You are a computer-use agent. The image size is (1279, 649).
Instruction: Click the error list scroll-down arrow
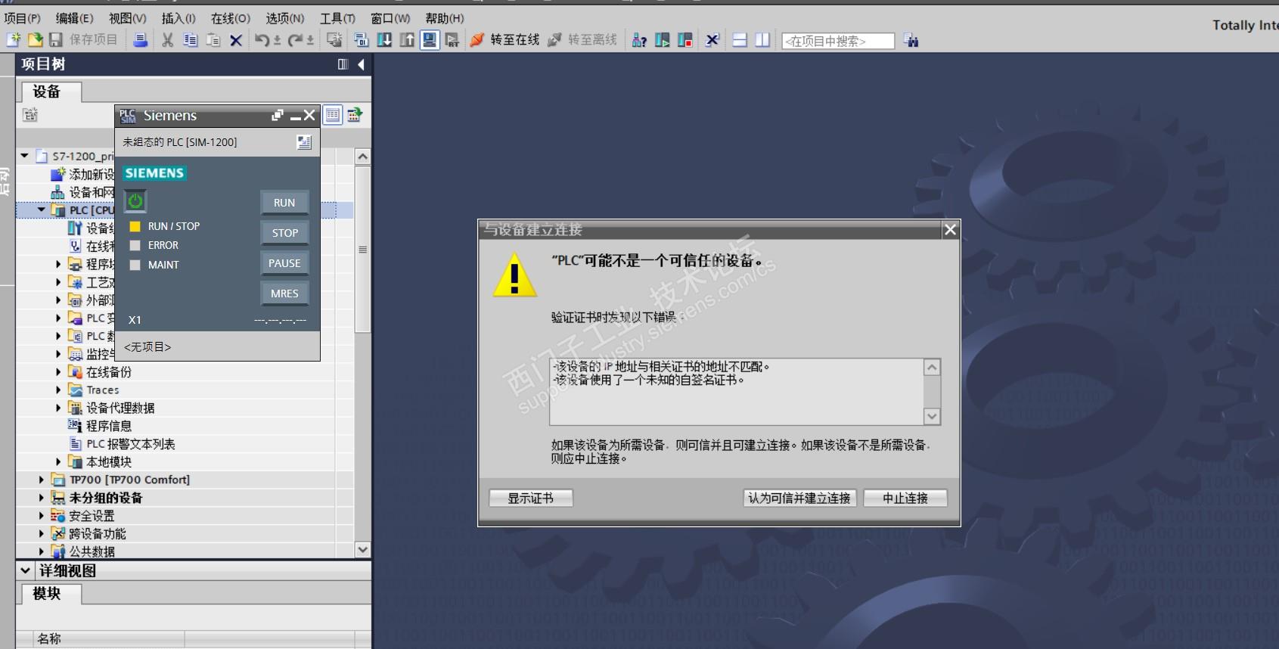tap(932, 416)
